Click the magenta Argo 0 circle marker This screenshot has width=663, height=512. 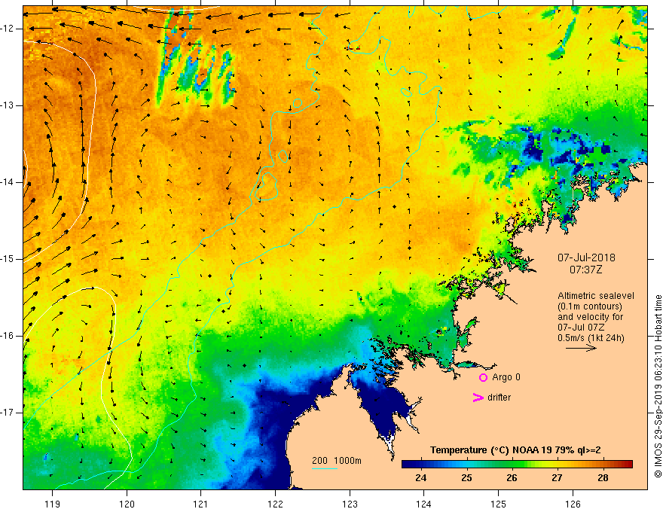pos(483,378)
